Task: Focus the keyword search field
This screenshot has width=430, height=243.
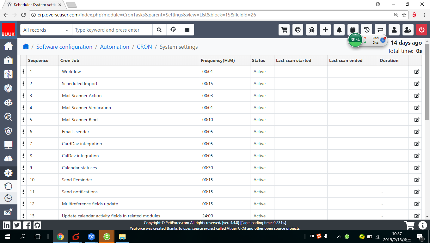Action: pyautogui.click(x=112, y=30)
